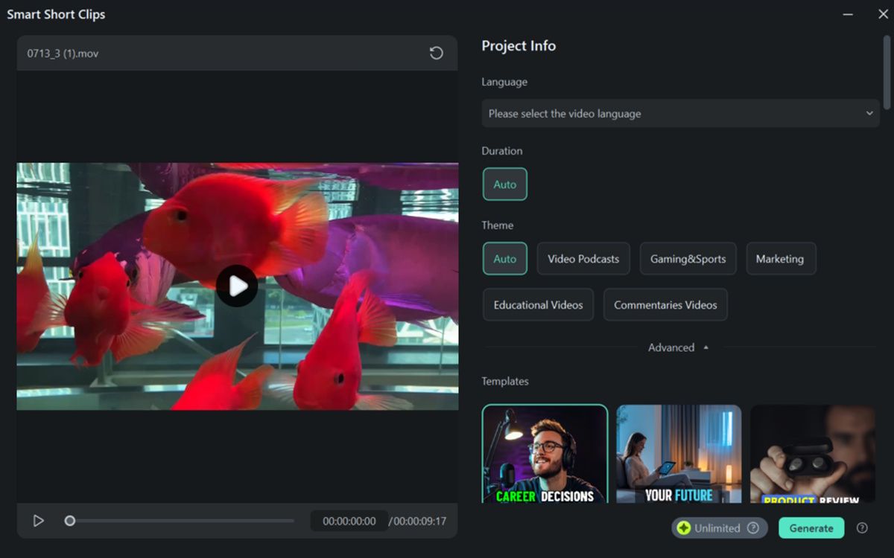Move the video progress slider handle
Screen dimensions: 894x558
tap(69, 521)
